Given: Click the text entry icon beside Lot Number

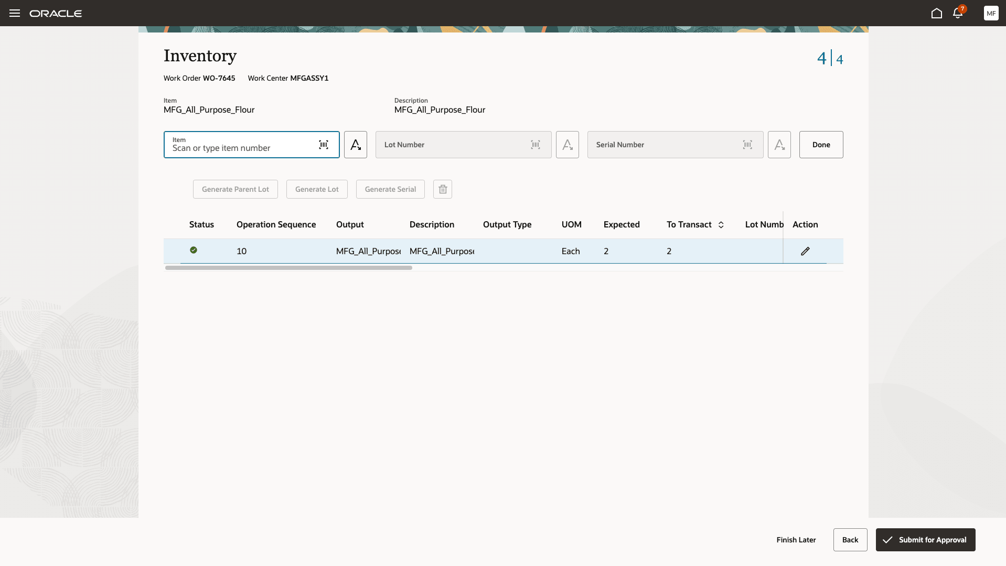Looking at the screenshot, I should 568,145.
